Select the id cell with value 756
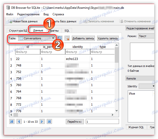Viewport: 158px width, 139px height. click(x=28, y=78)
